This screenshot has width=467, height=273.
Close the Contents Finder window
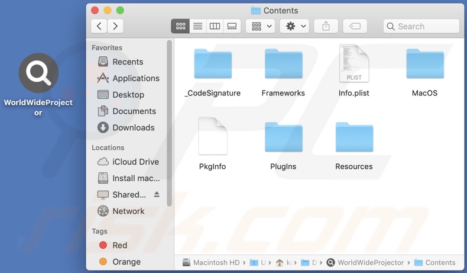[x=95, y=11]
